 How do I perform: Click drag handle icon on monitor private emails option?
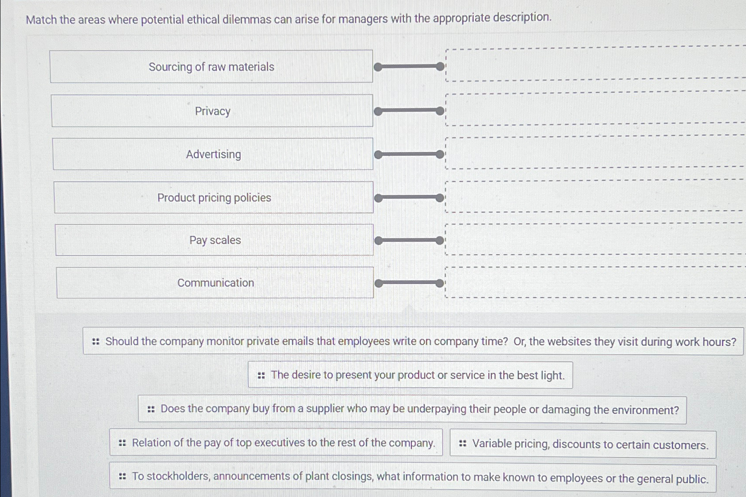(x=96, y=342)
